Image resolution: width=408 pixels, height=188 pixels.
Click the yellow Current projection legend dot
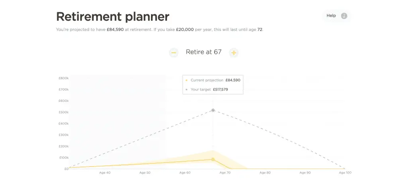(186, 80)
